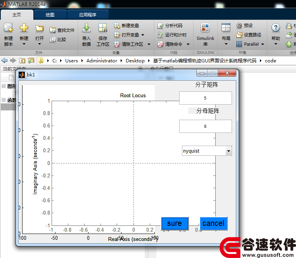Open the nyquist plot-type dropdown
Viewport: 296px width, 258px height.
coord(228,151)
